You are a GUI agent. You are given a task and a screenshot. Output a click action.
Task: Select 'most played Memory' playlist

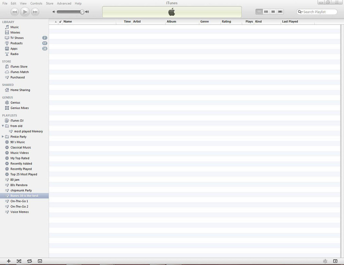(x=24, y=131)
